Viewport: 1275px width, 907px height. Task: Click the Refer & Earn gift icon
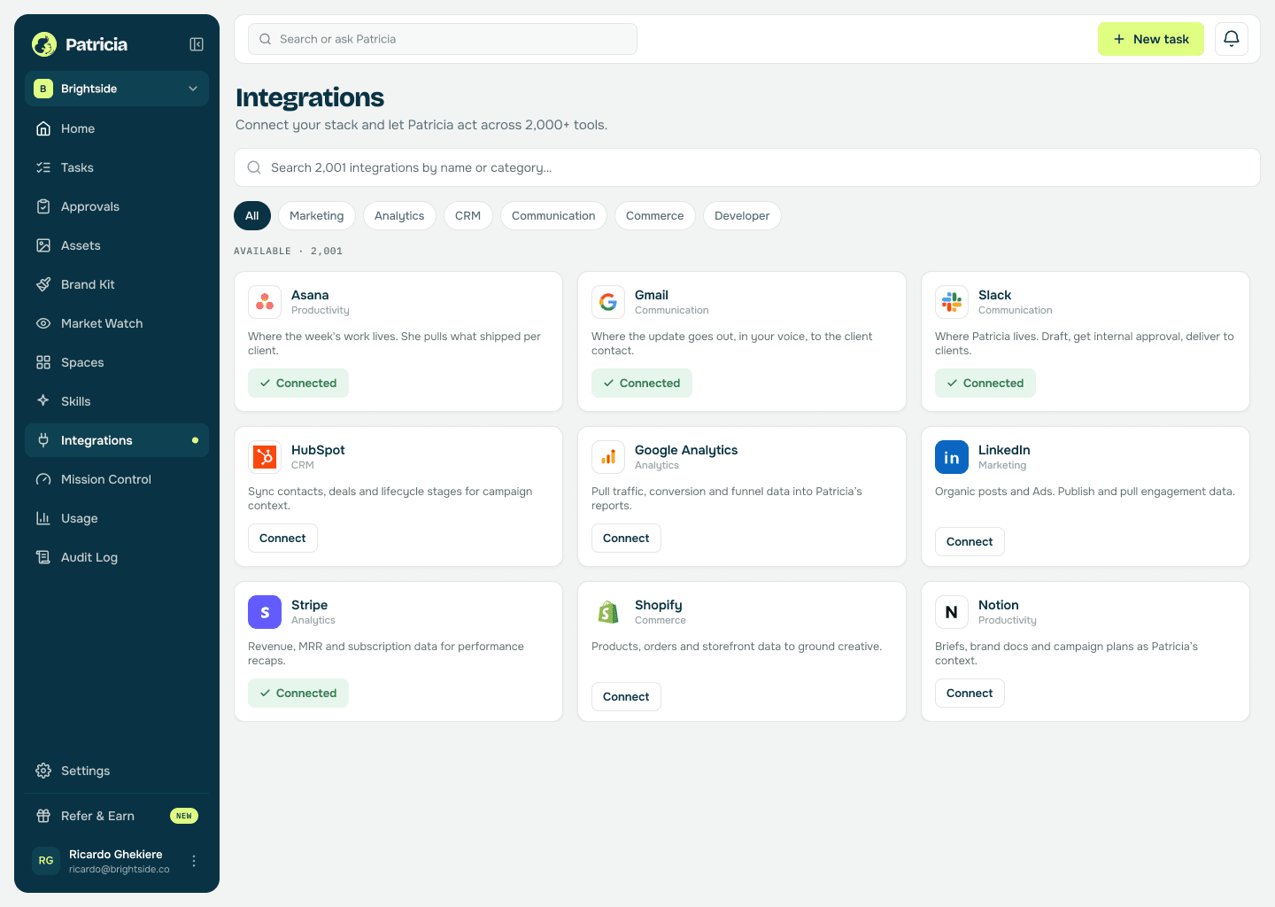[43, 816]
